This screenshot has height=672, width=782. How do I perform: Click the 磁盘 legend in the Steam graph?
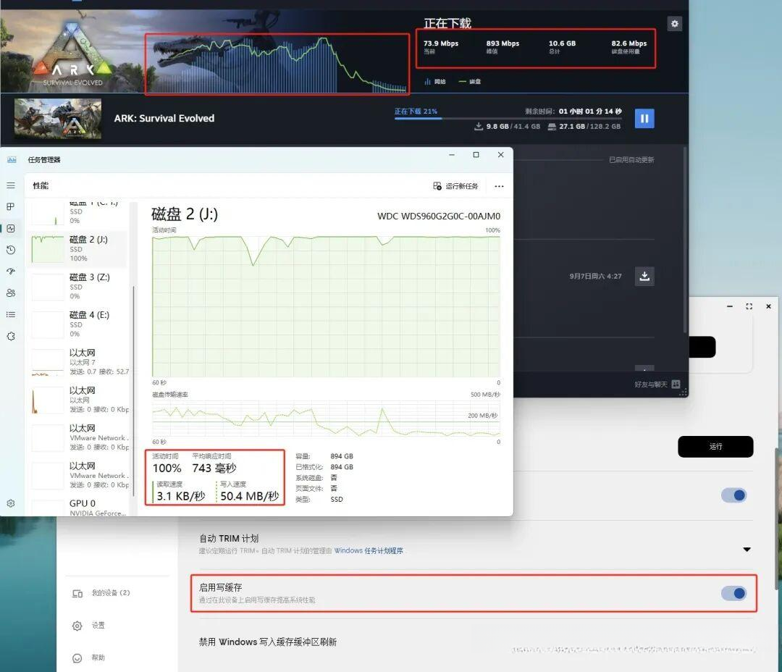[470, 81]
